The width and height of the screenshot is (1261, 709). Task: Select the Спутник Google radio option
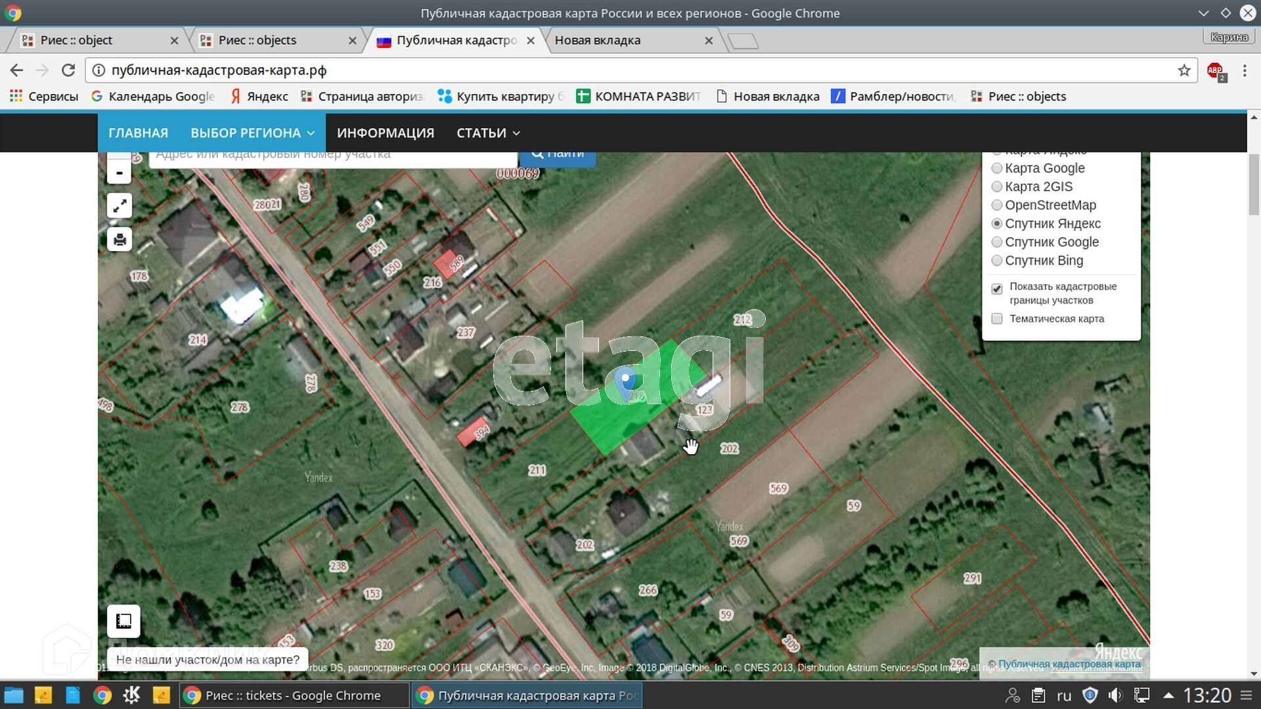[x=996, y=242]
